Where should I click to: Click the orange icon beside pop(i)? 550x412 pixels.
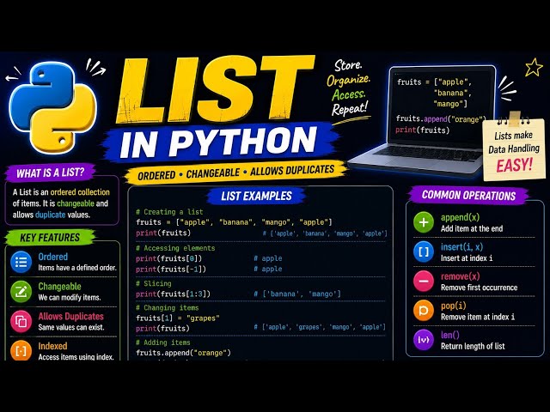(424, 311)
